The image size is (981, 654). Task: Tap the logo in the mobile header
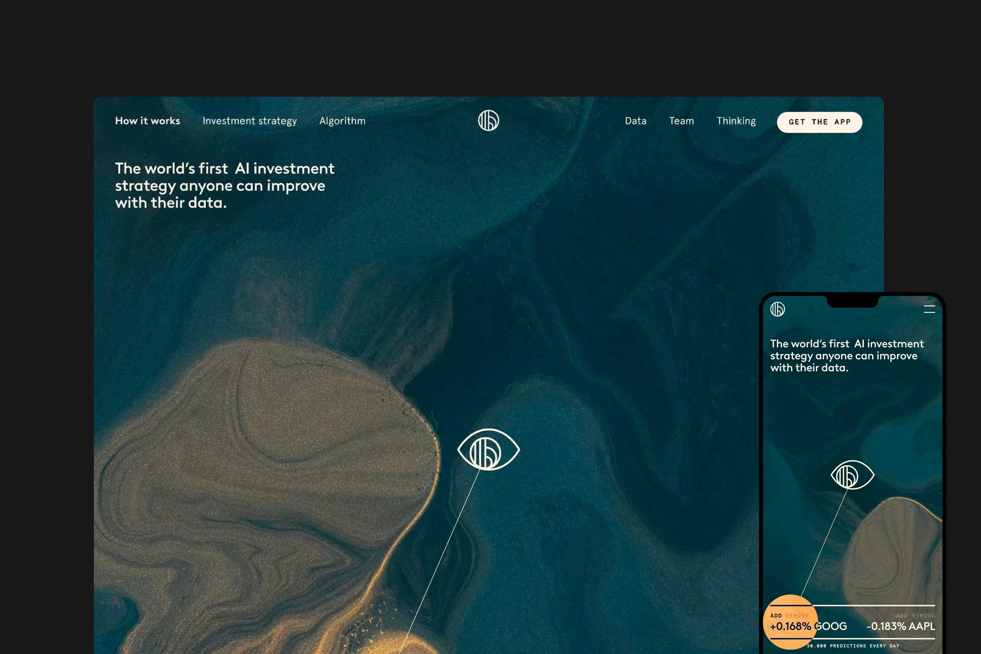click(x=778, y=309)
